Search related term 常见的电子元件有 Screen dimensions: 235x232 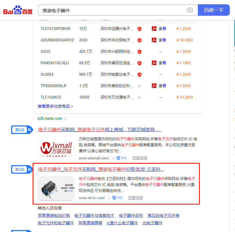coord(164,215)
